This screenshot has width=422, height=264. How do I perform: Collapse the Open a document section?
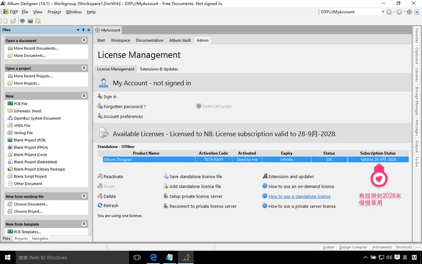84,40
